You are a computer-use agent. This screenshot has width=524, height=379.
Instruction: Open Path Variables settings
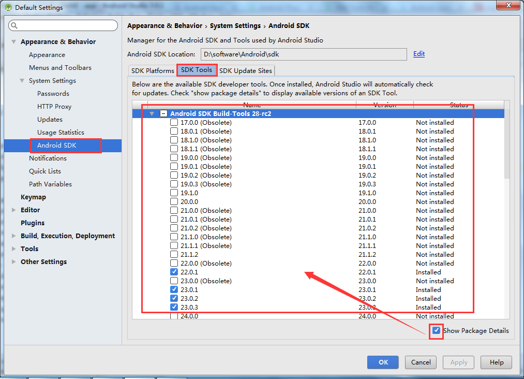(50, 184)
